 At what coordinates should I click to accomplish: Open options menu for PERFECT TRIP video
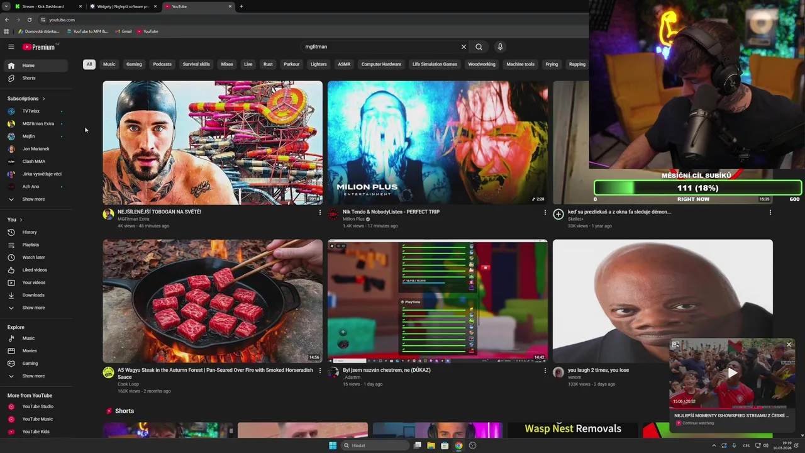coord(545,213)
